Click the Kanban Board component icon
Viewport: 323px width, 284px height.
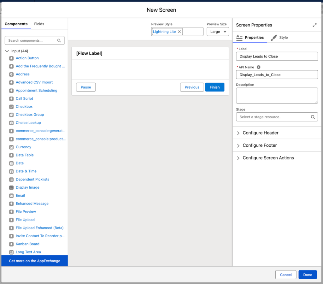tap(11, 244)
